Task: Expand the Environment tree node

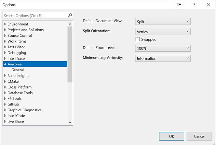Action: click(x=5, y=24)
